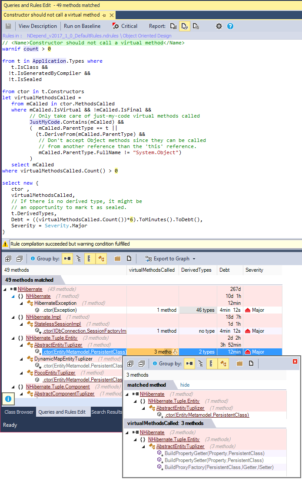Collapse all rows in the 3 methods popup
Image resolution: width=302 pixels, height=479 pixels.
tap(141, 364)
